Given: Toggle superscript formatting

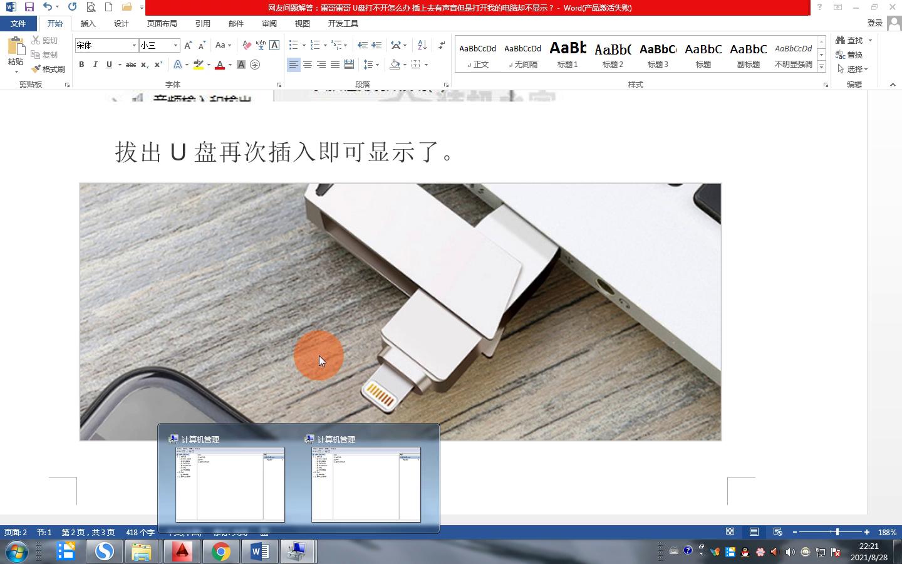Looking at the screenshot, I should click(158, 65).
